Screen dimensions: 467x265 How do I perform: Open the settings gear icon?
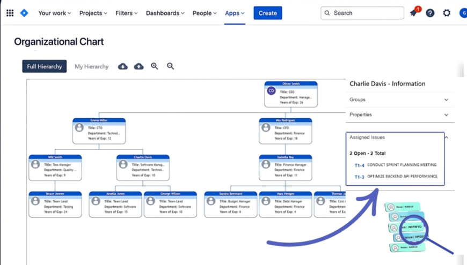[447, 13]
